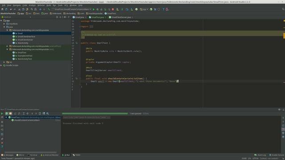
Task: Expand Gradle Scripts node
Action: click(x=1, y=65)
